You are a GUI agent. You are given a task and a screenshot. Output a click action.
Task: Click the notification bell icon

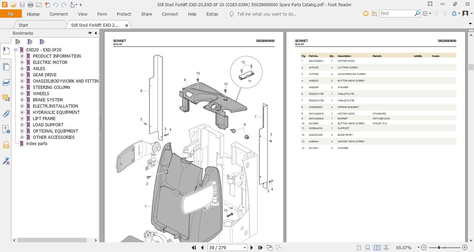click(454, 14)
